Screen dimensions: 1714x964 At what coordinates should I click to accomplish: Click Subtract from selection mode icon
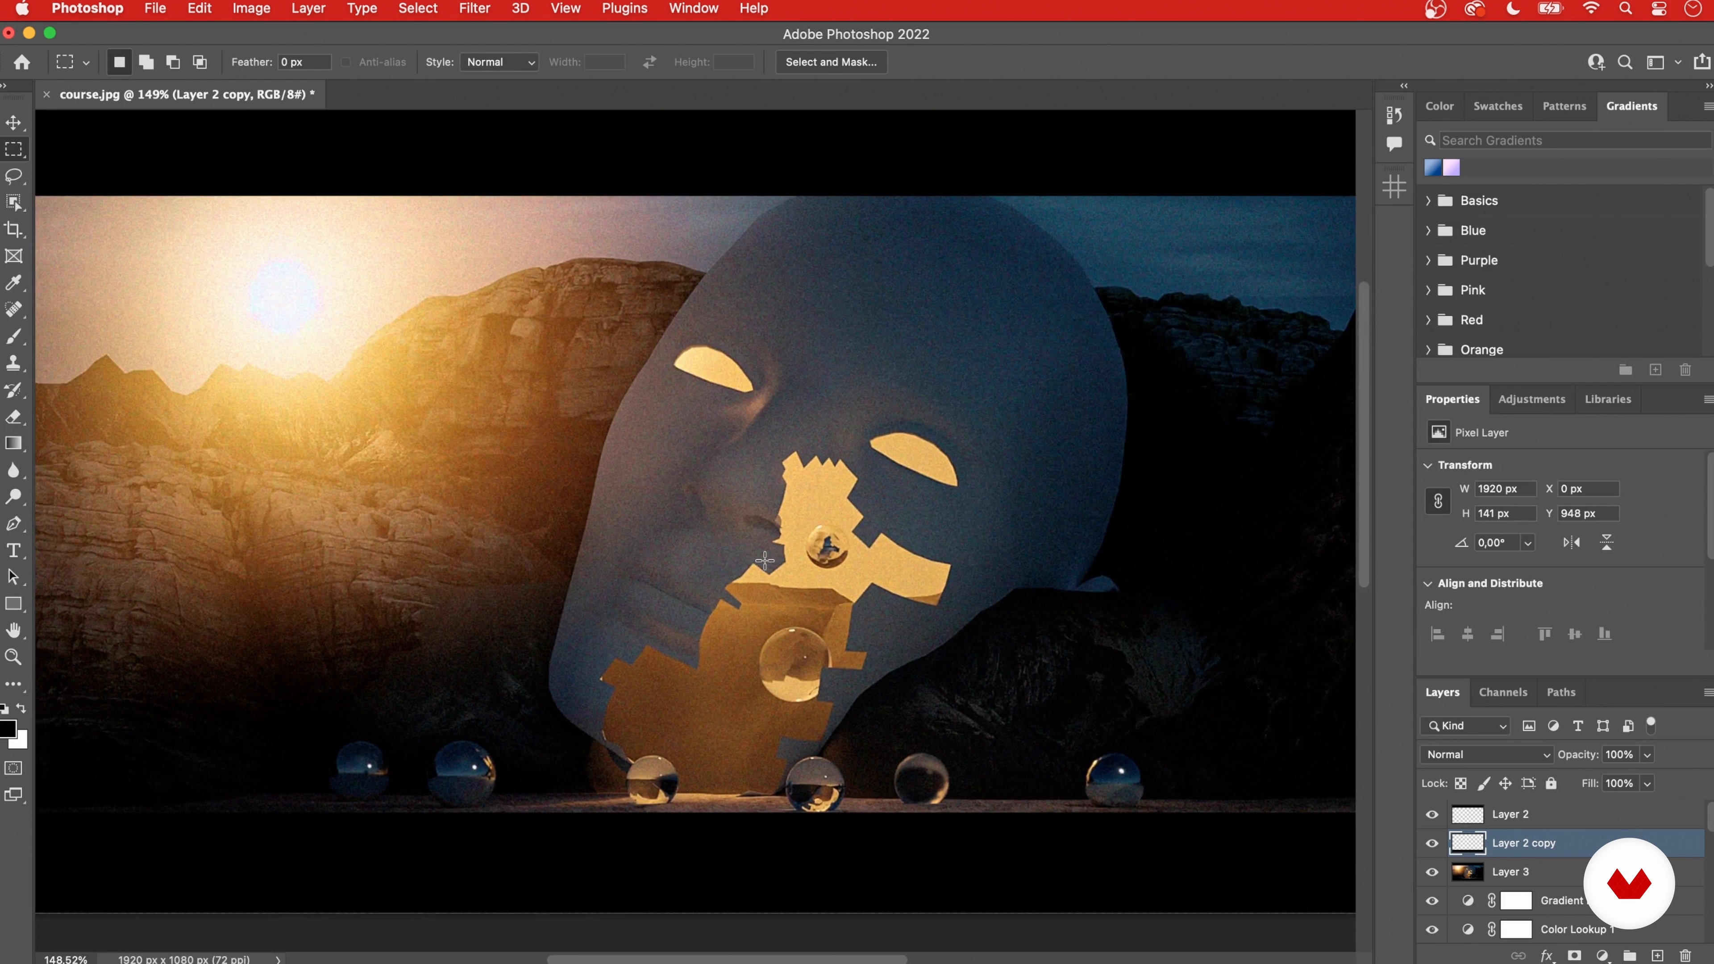[x=173, y=62]
